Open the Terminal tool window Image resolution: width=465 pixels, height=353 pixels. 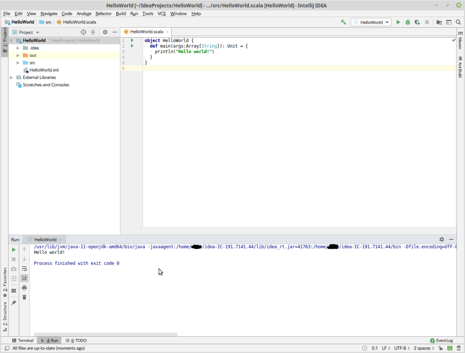(22, 341)
